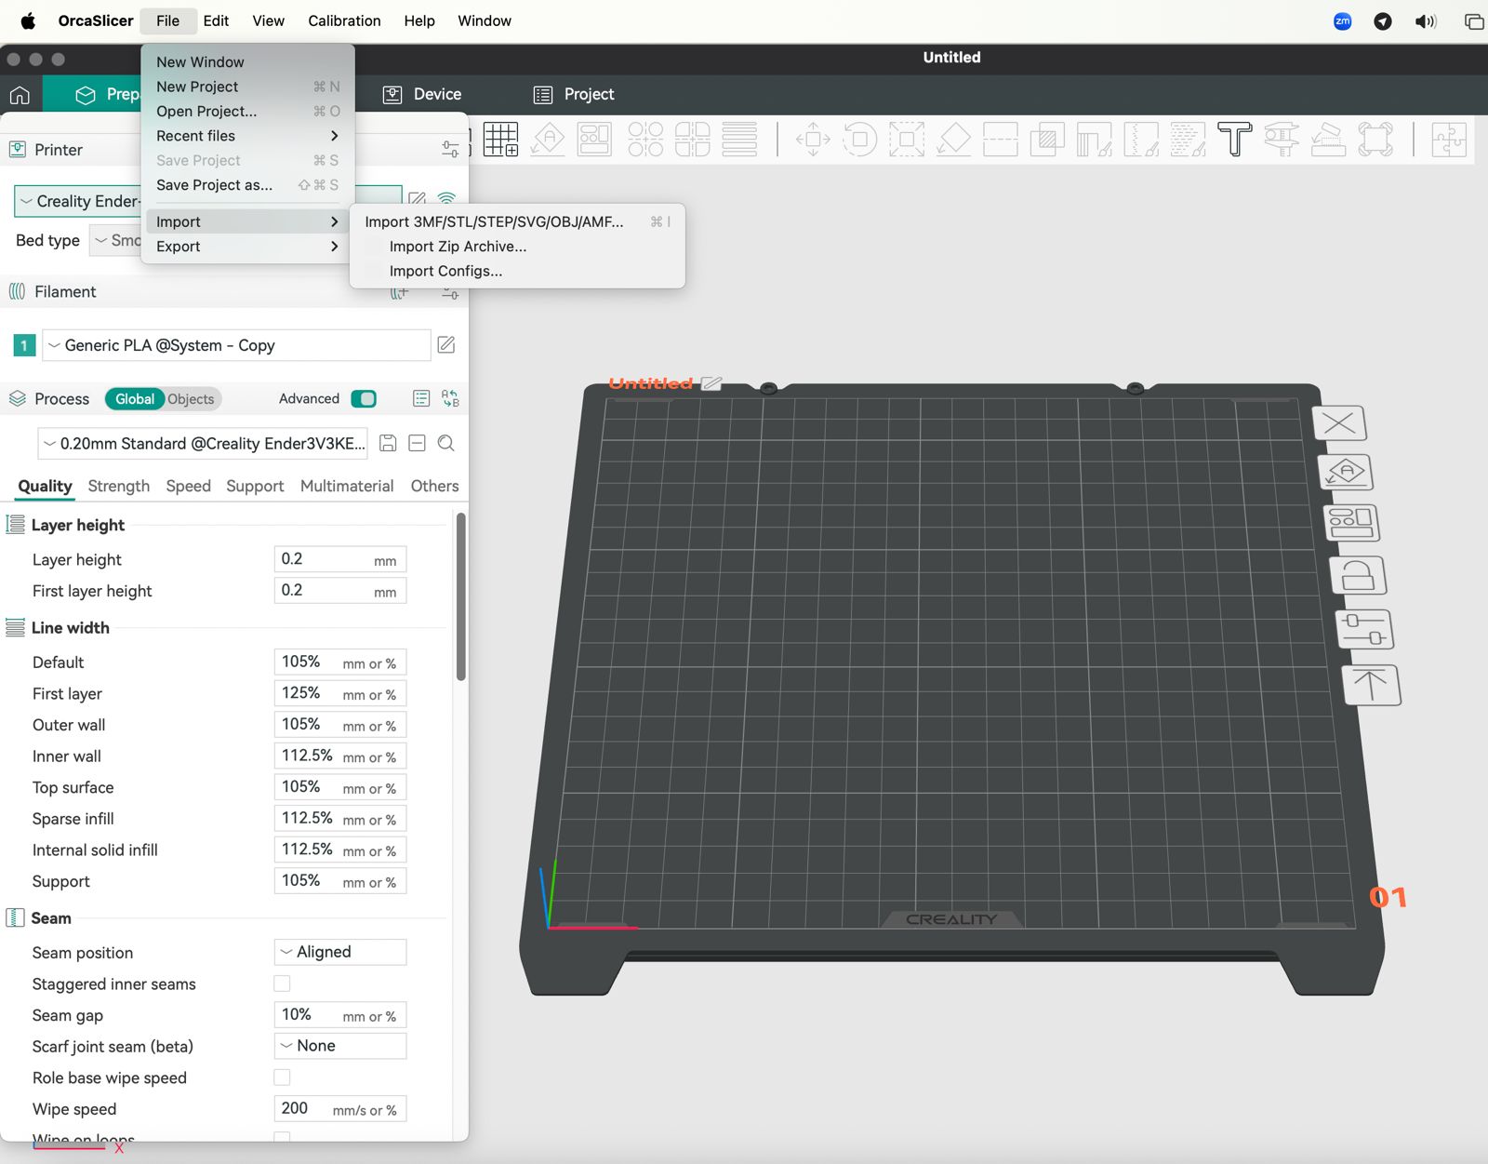
Task: Switch process scope to Objects
Action: coord(191,399)
